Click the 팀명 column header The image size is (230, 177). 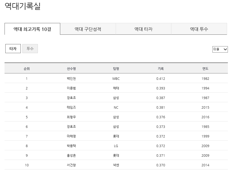(116, 69)
